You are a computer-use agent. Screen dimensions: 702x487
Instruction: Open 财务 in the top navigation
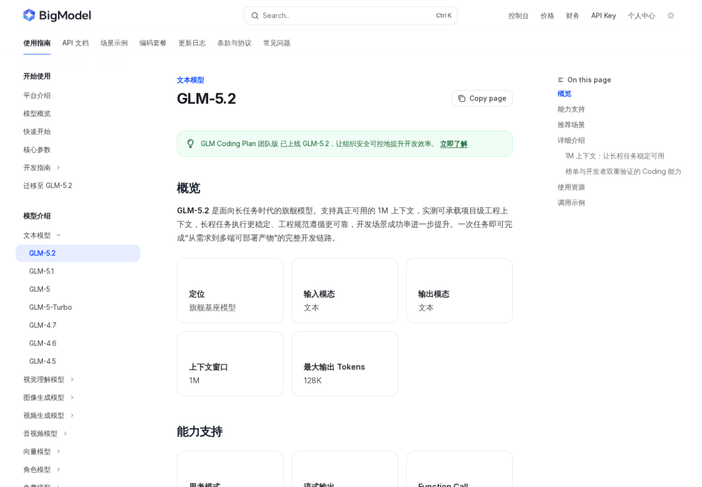[x=573, y=16]
